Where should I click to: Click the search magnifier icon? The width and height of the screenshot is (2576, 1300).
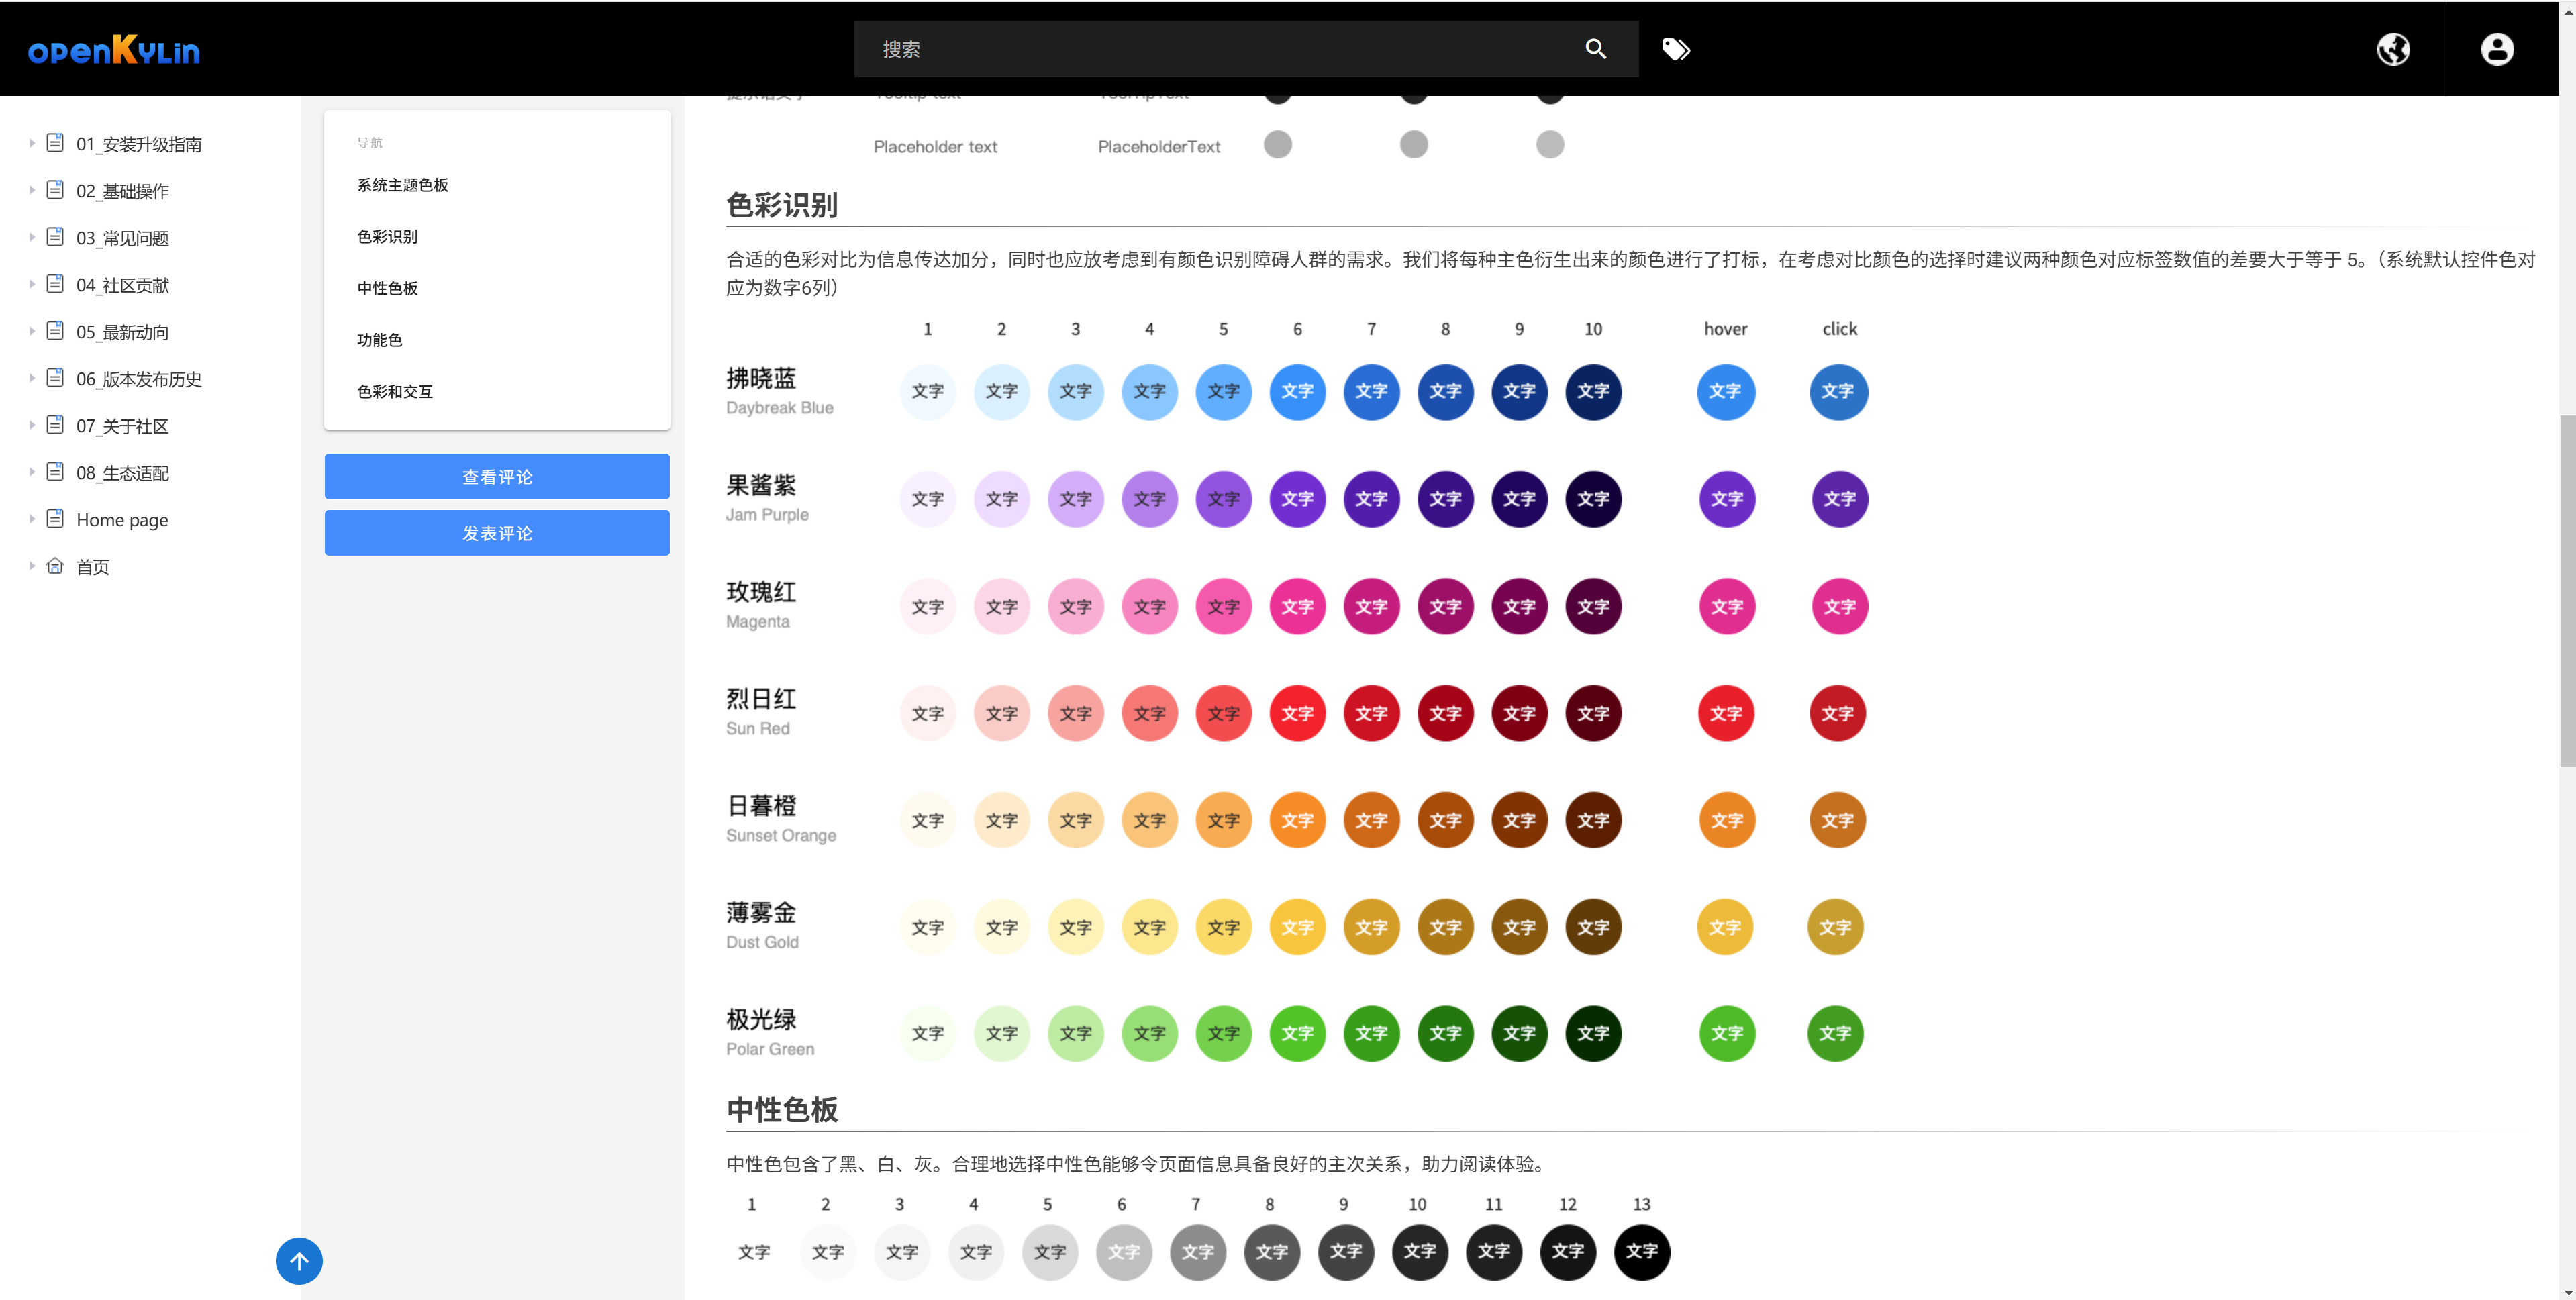[1596, 49]
